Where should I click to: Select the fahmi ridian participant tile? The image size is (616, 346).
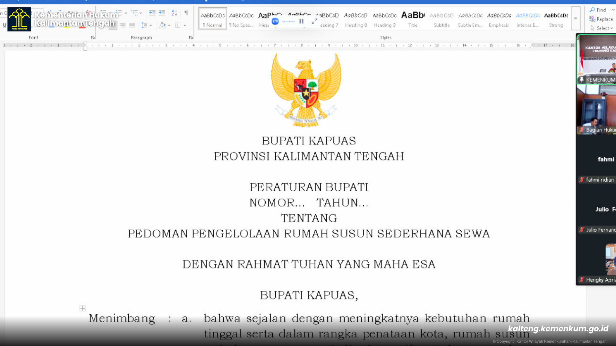pyautogui.click(x=596, y=159)
